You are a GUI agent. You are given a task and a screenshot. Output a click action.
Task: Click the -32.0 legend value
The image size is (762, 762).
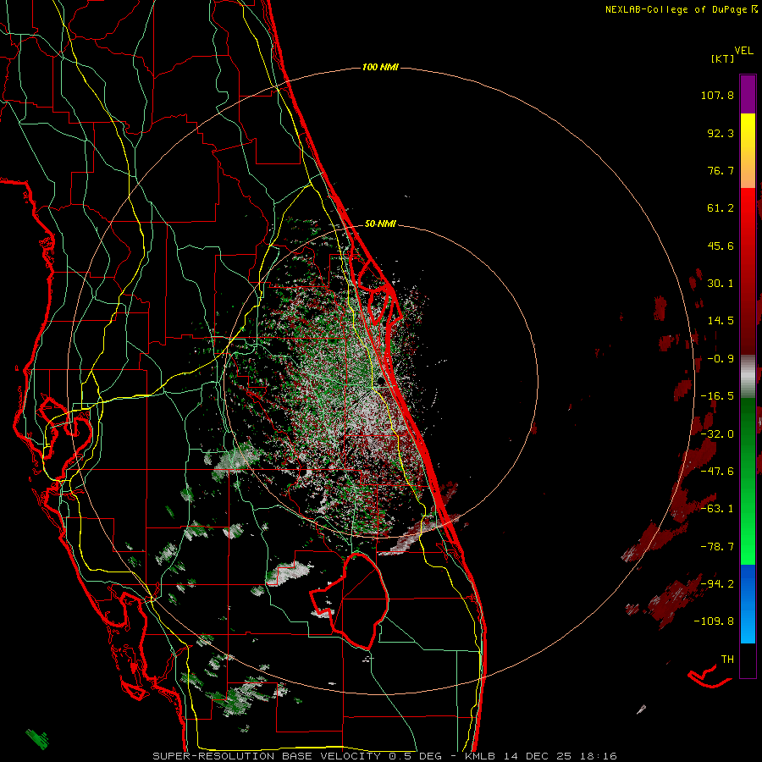pos(717,434)
